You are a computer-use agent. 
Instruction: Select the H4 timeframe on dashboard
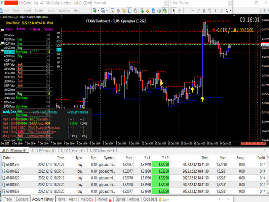pyautogui.click(x=59, y=54)
